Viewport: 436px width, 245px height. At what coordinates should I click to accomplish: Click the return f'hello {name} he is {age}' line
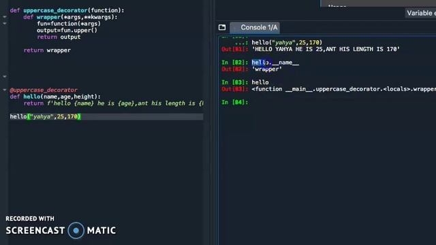pos(114,103)
